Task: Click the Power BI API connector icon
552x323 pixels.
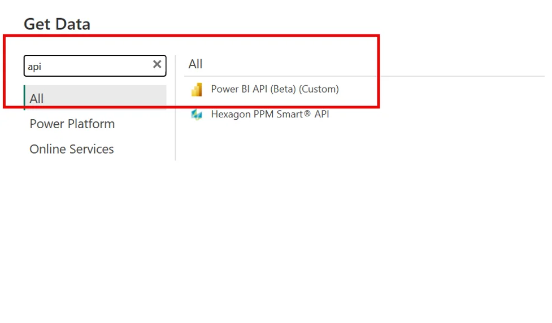Action: (197, 89)
